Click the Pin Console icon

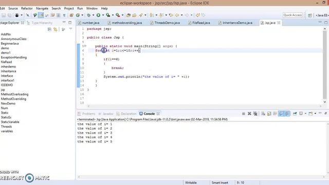(295, 114)
